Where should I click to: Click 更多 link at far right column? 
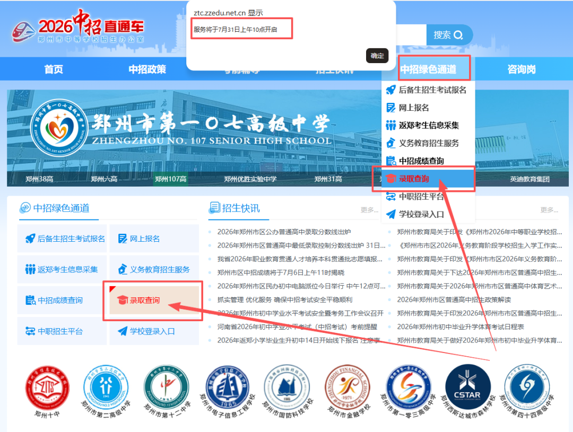549,209
